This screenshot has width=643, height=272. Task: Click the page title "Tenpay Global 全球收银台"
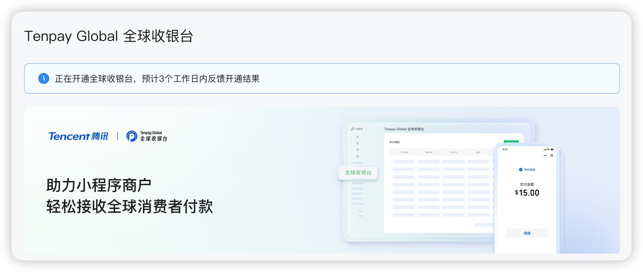(109, 36)
